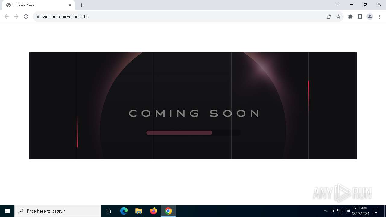Open the volume control tray icon

pyautogui.click(x=347, y=211)
